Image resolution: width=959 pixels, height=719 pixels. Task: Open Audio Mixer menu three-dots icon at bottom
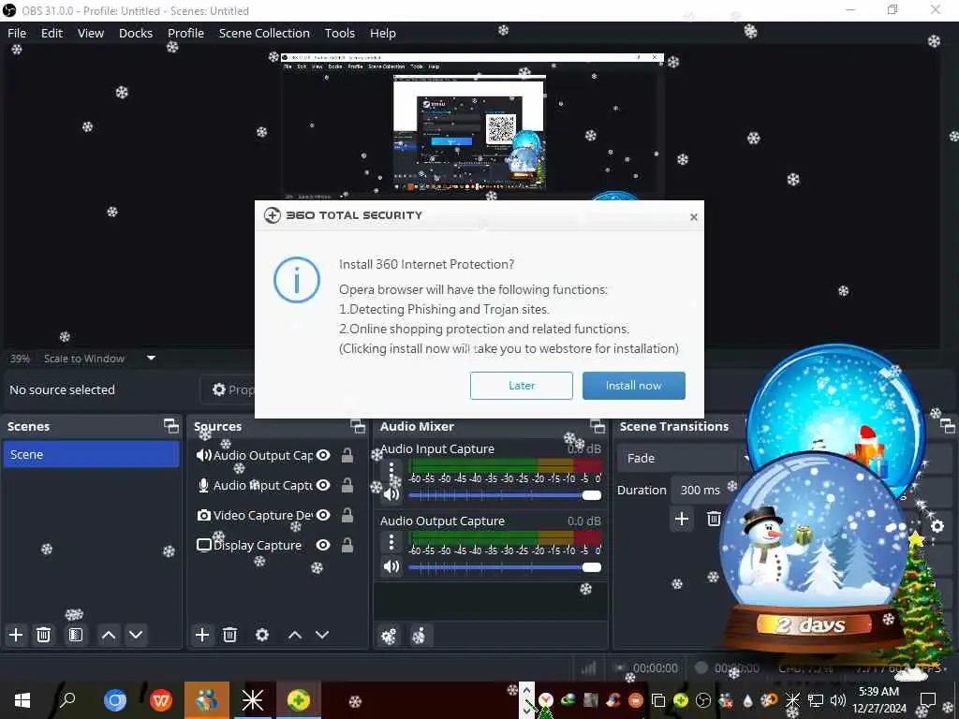point(419,637)
